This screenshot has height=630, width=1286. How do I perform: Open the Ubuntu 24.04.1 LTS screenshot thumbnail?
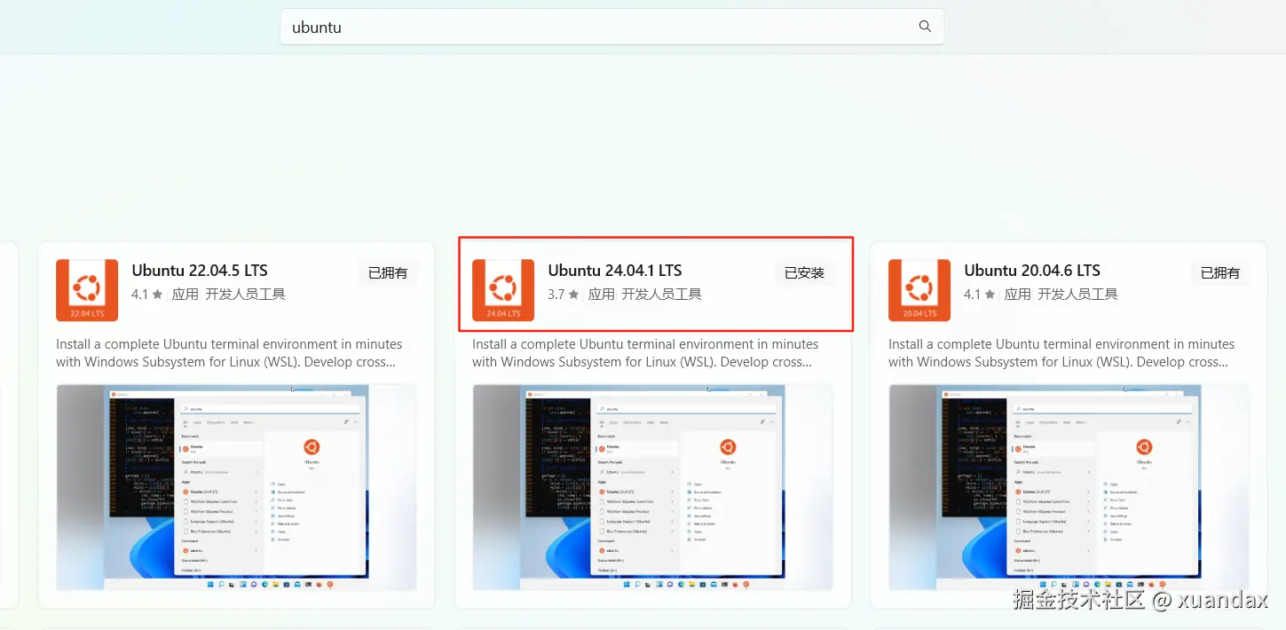pyautogui.click(x=652, y=487)
